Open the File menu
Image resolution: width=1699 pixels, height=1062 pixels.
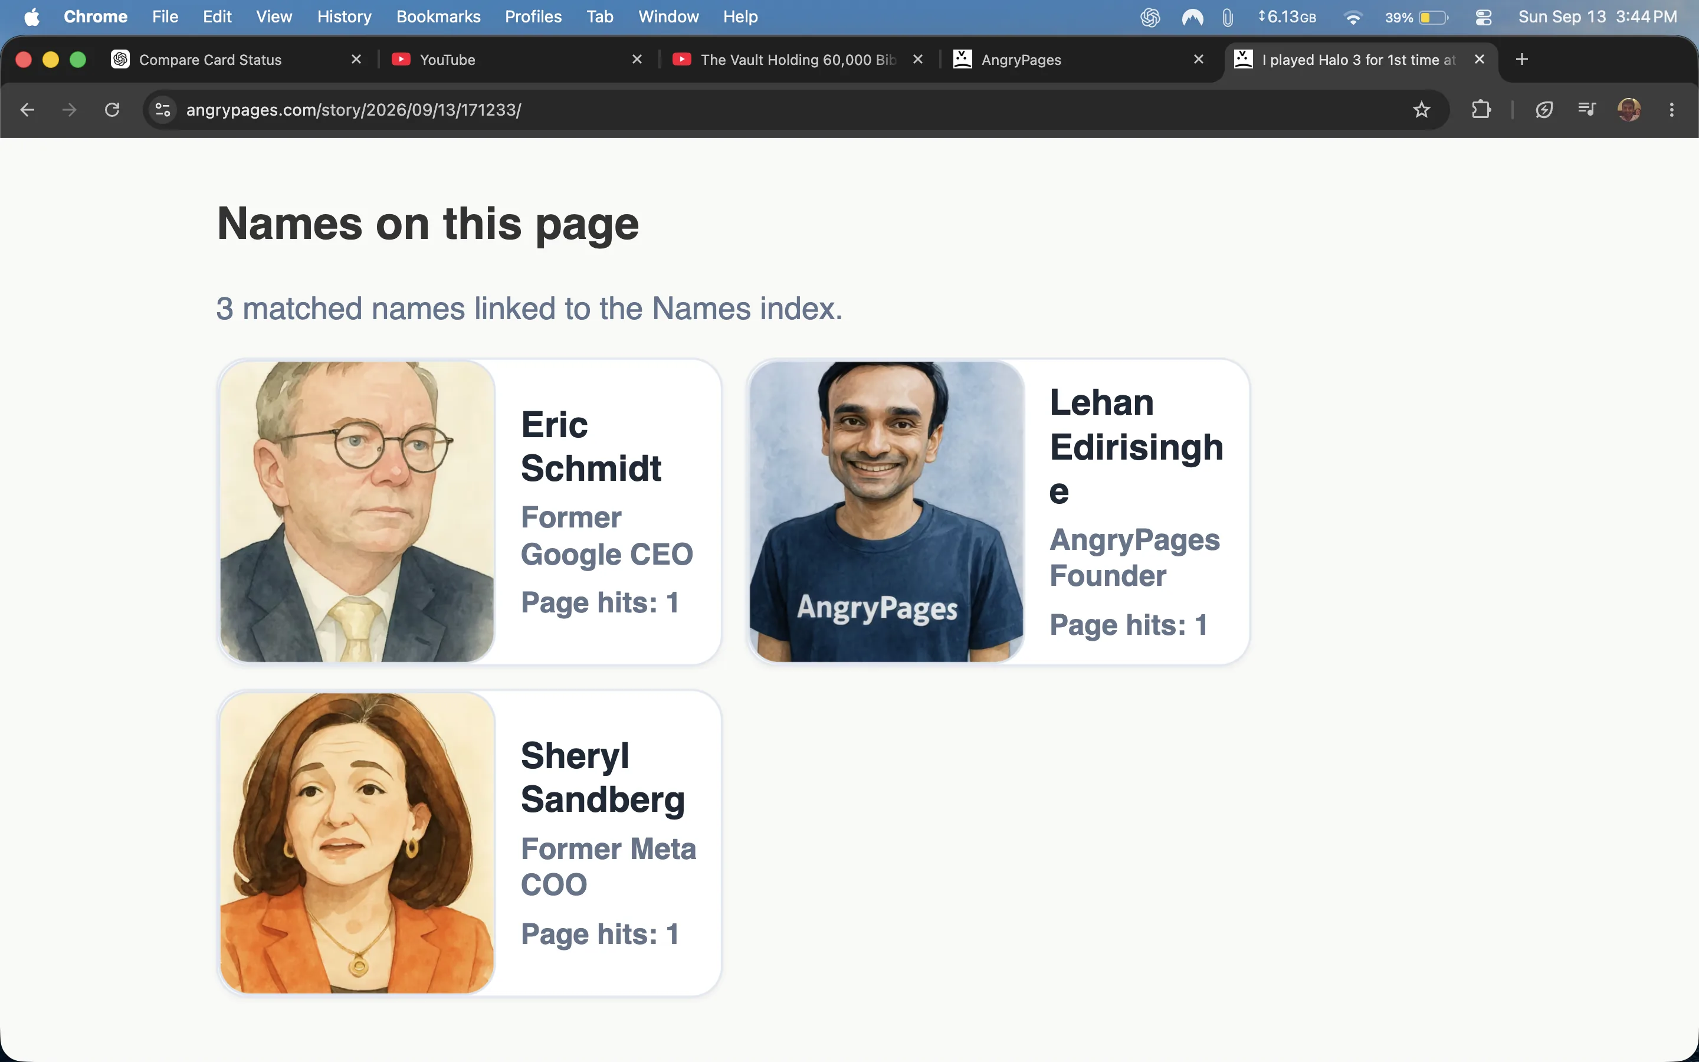click(165, 17)
